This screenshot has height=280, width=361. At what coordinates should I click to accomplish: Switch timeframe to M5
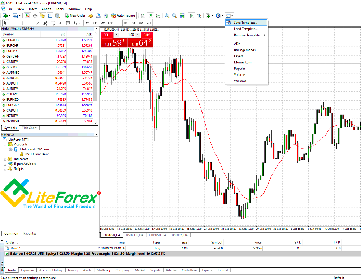click(95, 23)
